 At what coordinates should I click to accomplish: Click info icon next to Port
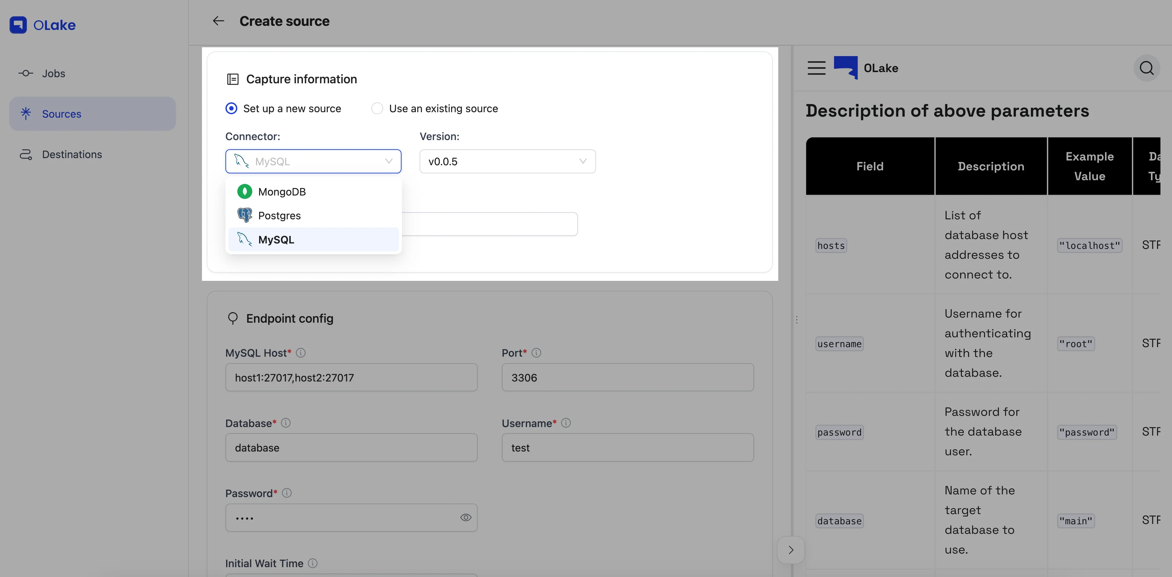click(537, 353)
